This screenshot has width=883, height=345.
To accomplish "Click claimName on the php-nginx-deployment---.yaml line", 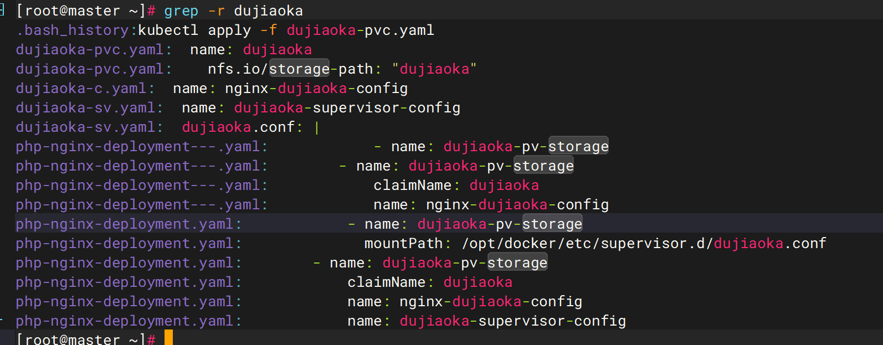I will [x=412, y=186].
